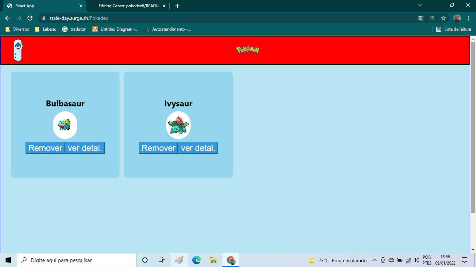
Task: View details for Bulbasaur
Action: (x=85, y=148)
